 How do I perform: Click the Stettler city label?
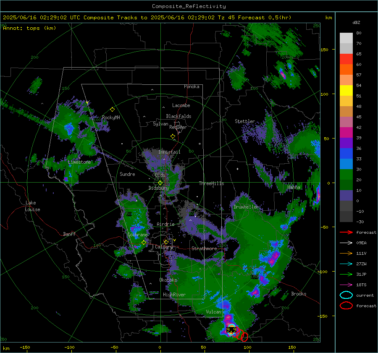pos(245,121)
